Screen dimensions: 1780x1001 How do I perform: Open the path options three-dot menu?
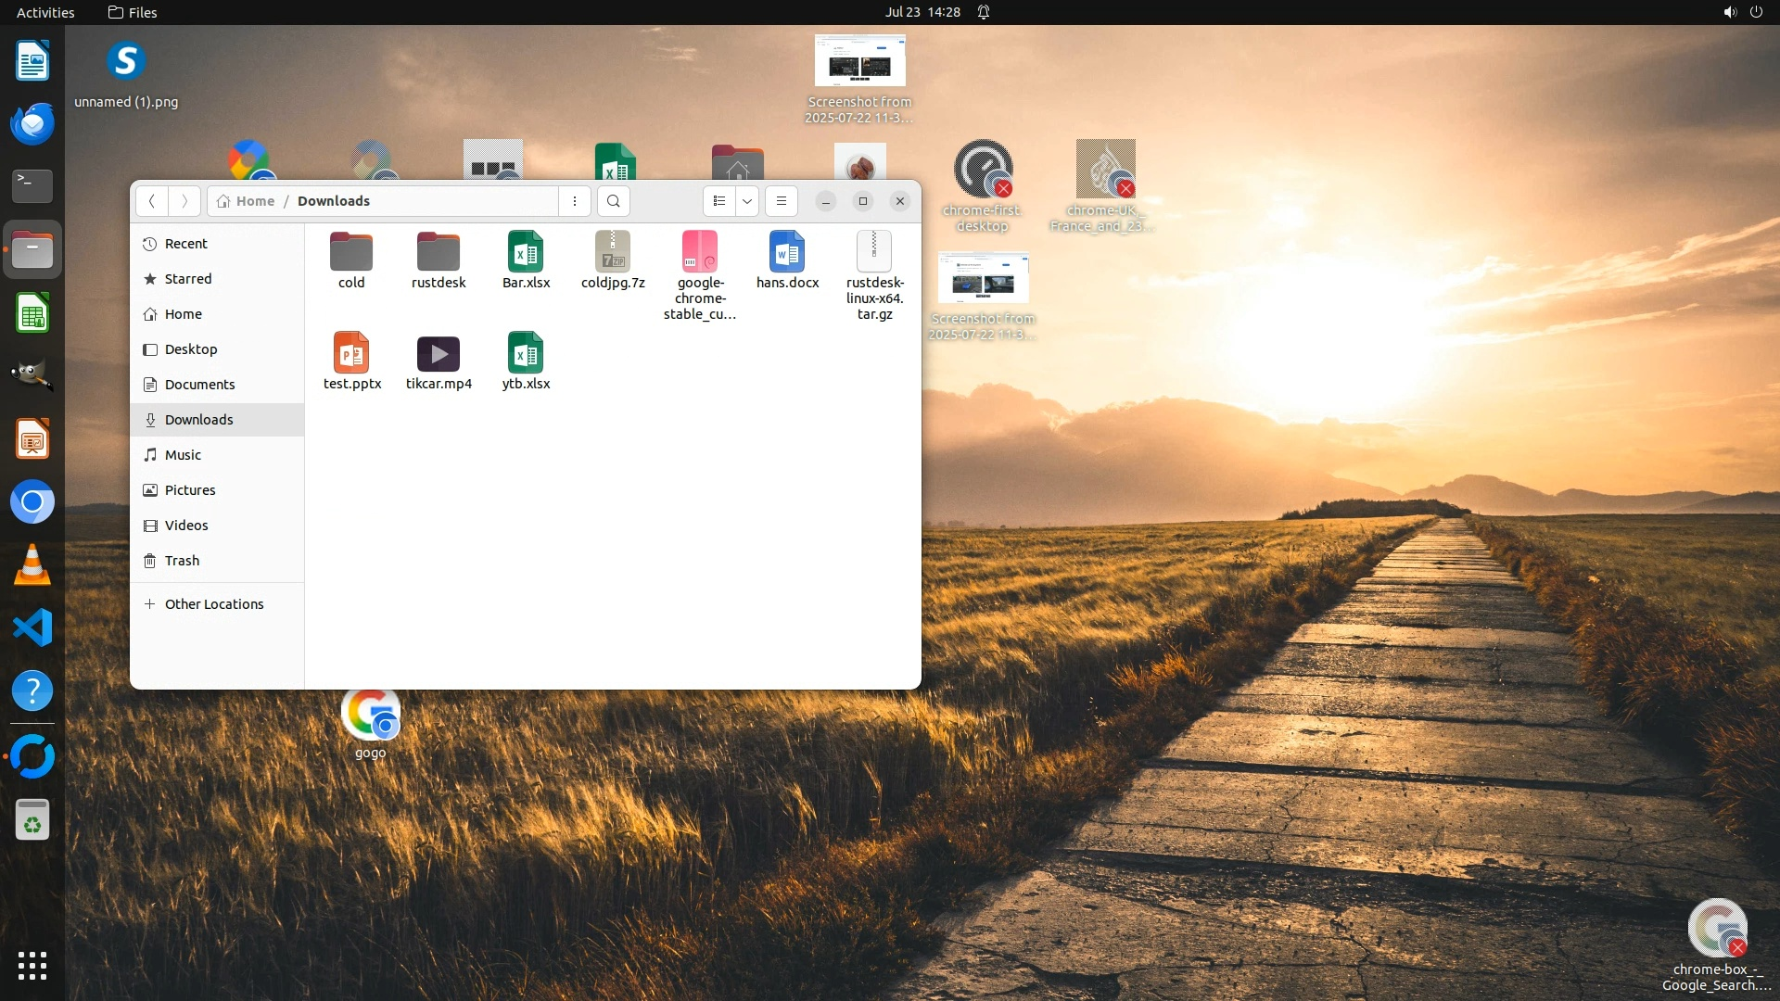tap(575, 201)
